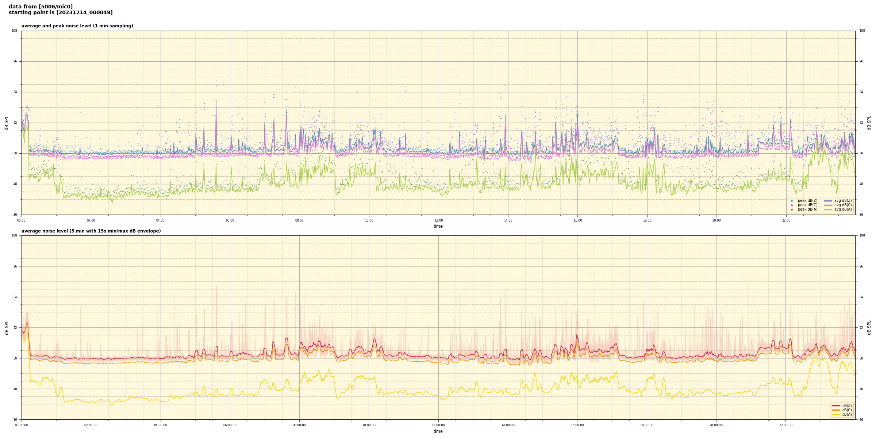Click the 'starting point is [20231214_000049]' text
876x438 pixels.
[61, 13]
